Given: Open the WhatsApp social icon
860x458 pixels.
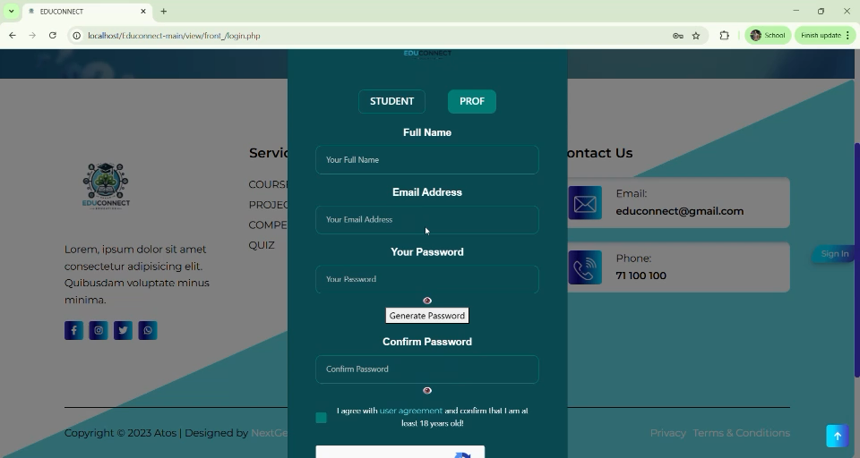Looking at the screenshot, I should [148, 331].
